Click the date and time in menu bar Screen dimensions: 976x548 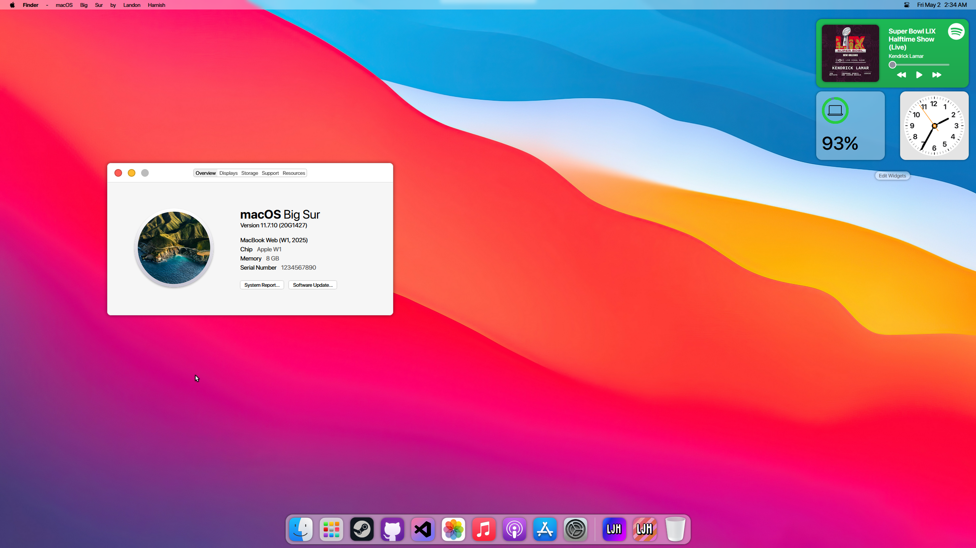942,5
